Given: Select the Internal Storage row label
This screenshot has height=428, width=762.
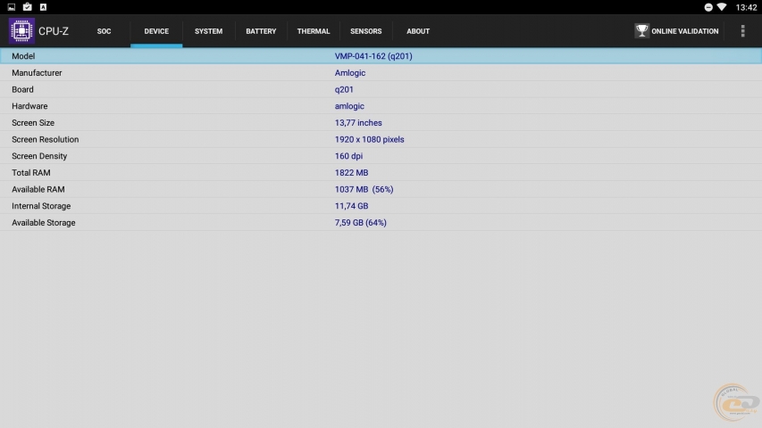Looking at the screenshot, I should 41,206.
